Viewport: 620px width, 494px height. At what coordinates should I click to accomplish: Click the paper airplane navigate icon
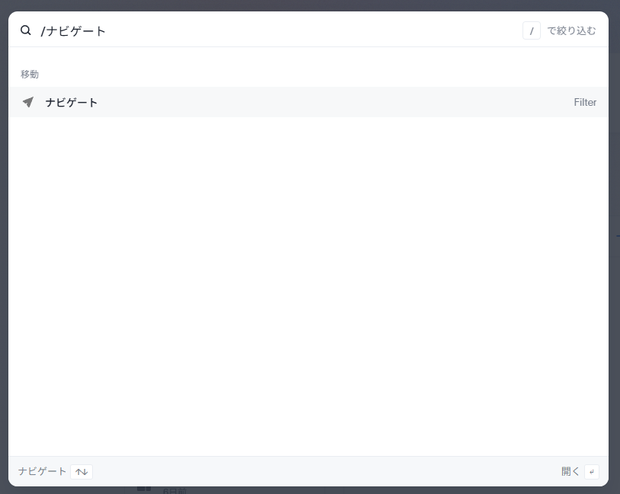(28, 102)
